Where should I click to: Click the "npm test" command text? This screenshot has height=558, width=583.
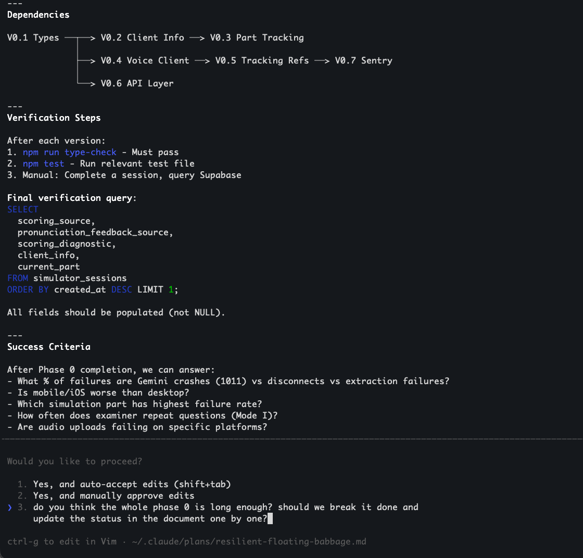coord(43,163)
